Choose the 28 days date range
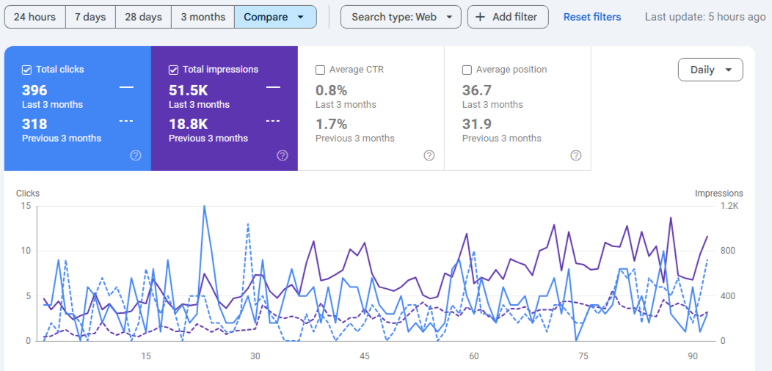The height and width of the screenshot is (371, 772). (x=143, y=17)
